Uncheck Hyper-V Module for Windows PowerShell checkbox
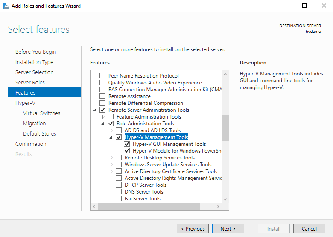333x237 pixels. coord(127,151)
